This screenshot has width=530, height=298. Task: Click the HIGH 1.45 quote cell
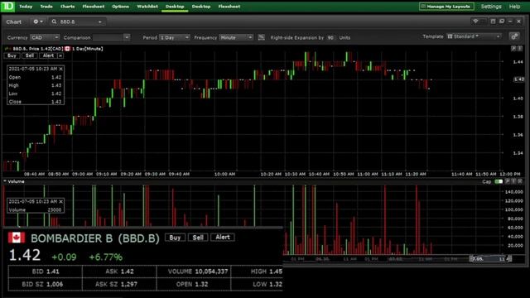pos(258,272)
